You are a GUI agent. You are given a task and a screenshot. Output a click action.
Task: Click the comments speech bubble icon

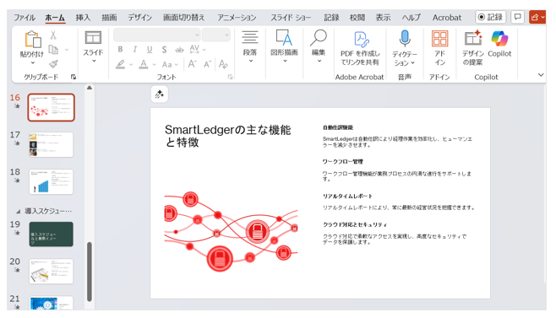coord(518,17)
